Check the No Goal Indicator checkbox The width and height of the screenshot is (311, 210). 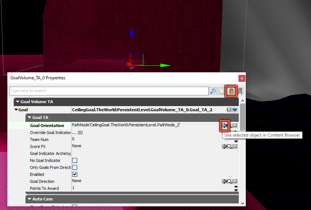click(x=75, y=160)
